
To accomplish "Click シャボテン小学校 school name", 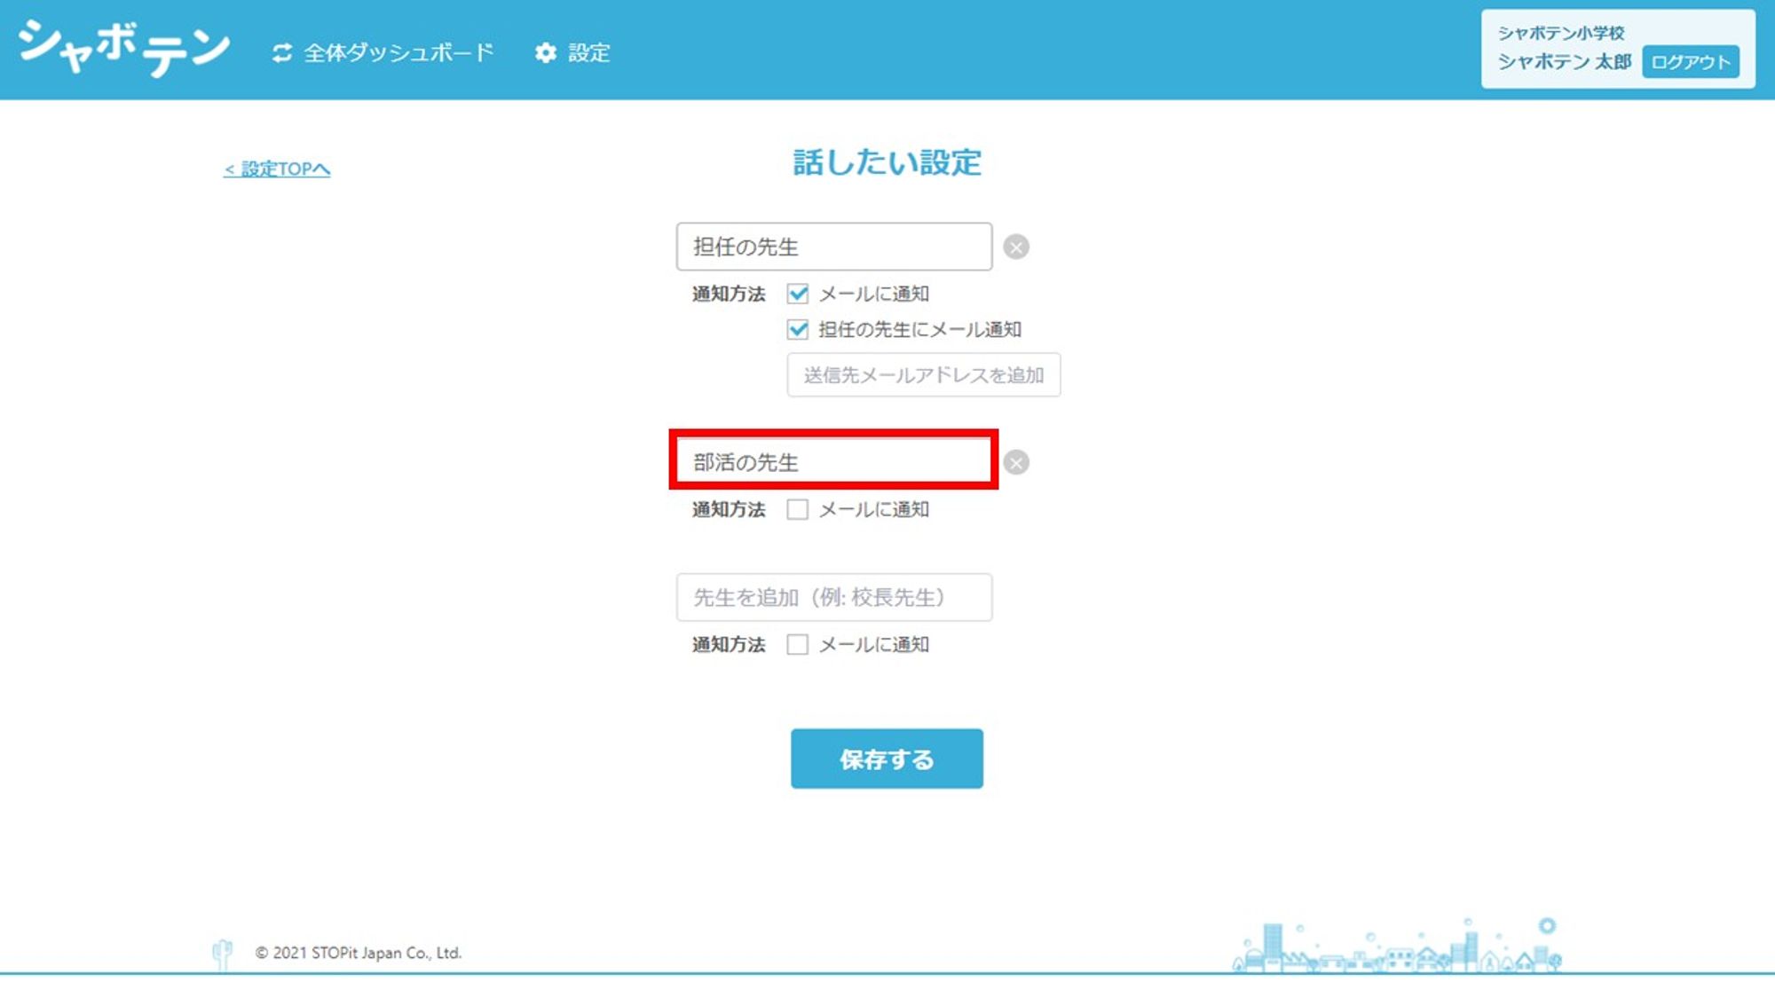I will (1561, 33).
